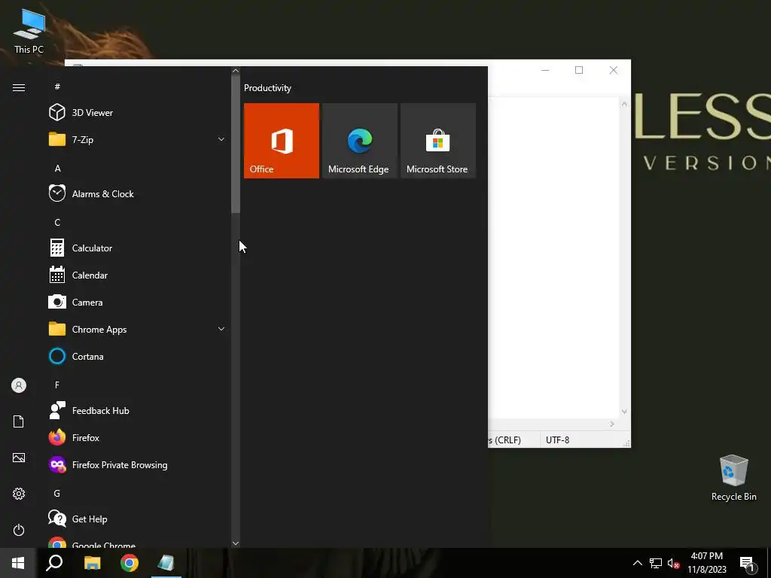The image size is (771, 578).
Task: Click Notepad vertical scrollbar up arrow
Action: pos(624,104)
